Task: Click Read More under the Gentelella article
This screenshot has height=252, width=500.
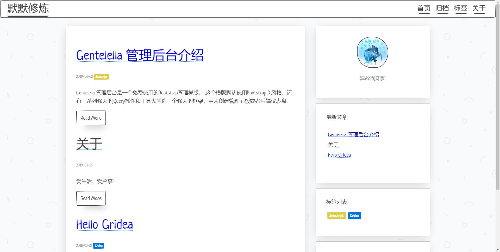Action: tap(91, 118)
